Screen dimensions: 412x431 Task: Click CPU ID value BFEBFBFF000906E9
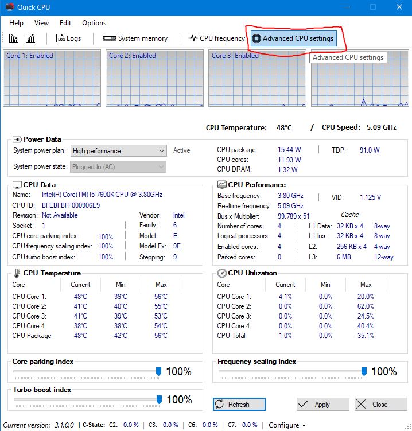pos(71,205)
